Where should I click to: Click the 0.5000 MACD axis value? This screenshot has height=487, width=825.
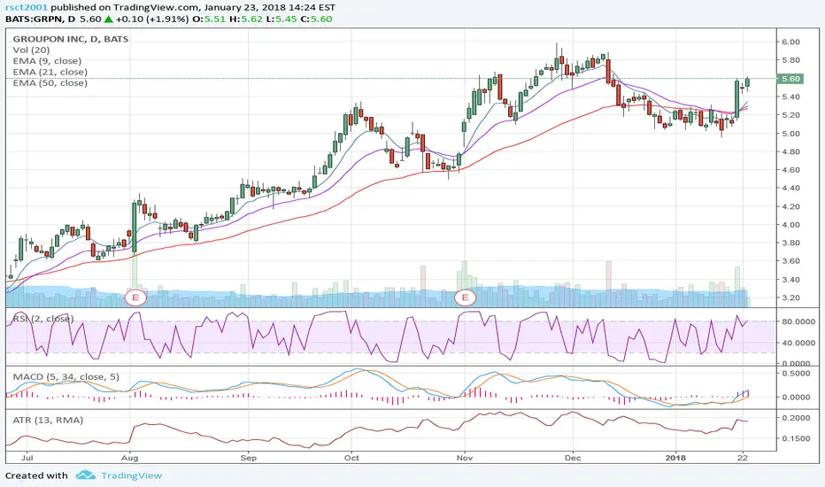point(796,374)
